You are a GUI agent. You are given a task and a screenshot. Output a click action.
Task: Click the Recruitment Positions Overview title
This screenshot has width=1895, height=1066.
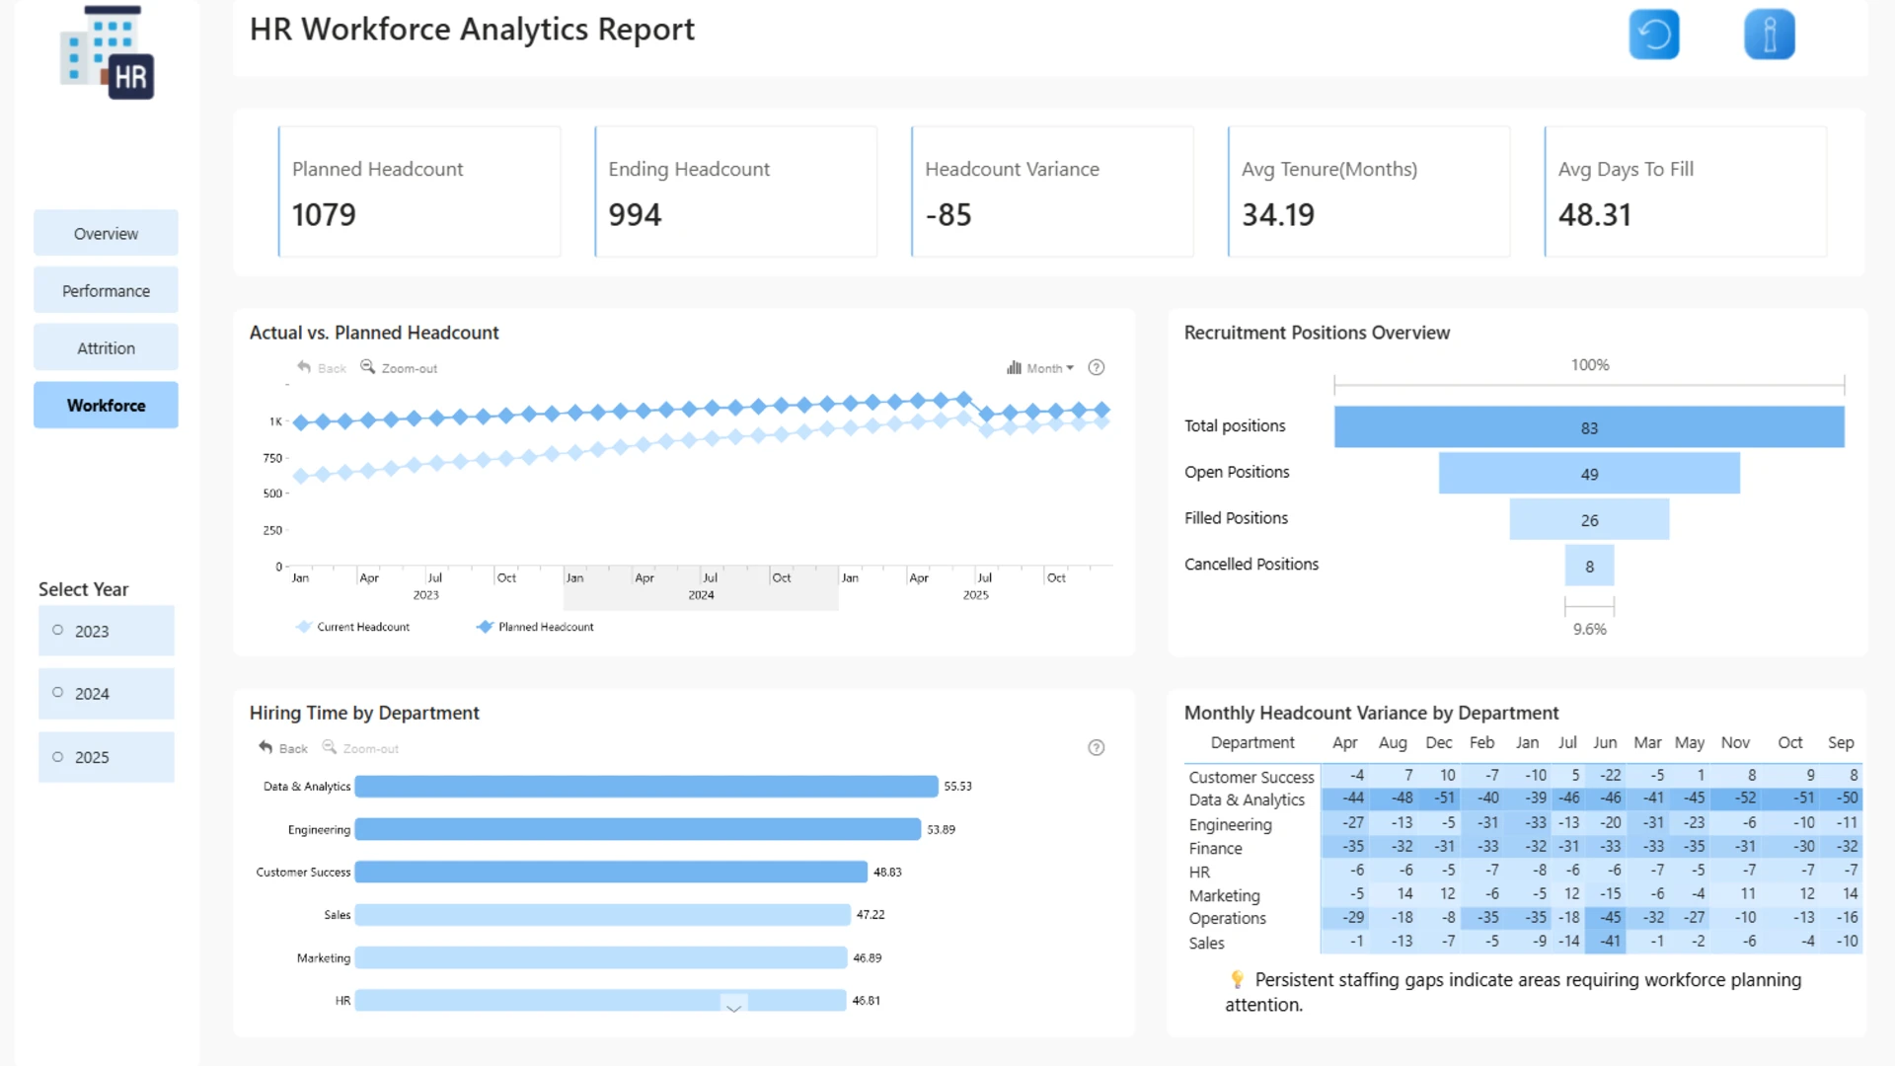(x=1317, y=333)
